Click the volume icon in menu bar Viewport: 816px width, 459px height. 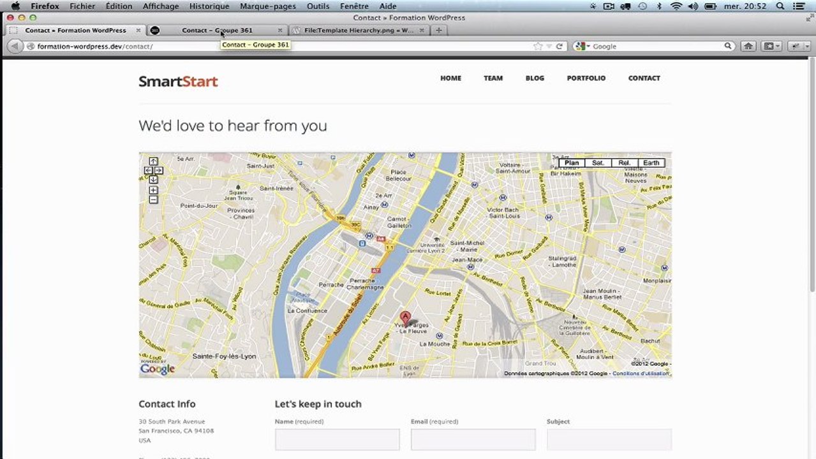tap(693, 6)
